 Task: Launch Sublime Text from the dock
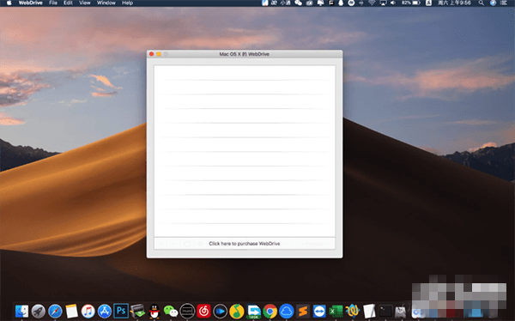303,311
